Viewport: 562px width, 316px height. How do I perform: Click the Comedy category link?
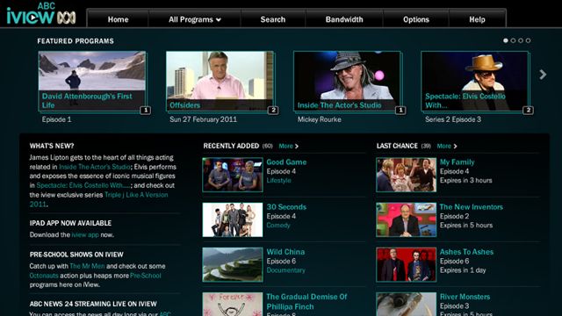tap(278, 225)
